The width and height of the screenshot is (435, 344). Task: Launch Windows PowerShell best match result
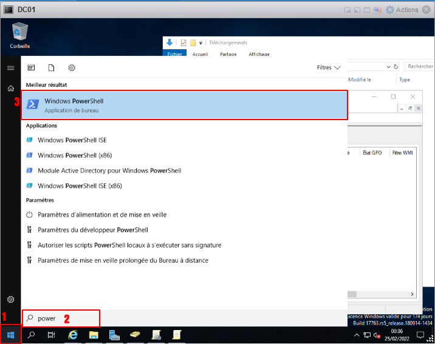pyautogui.click(x=185, y=105)
